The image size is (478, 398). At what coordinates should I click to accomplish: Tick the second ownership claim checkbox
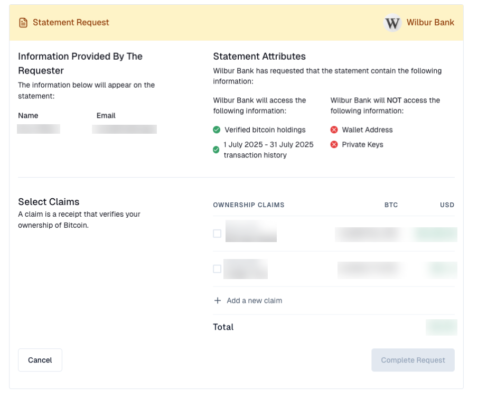click(x=217, y=269)
